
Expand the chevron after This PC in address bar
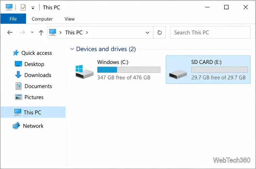[x=87, y=33]
